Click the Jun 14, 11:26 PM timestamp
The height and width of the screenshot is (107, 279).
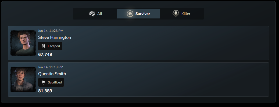click(51, 31)
